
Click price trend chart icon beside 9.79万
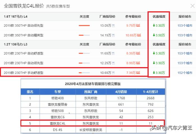pos(138,25)
